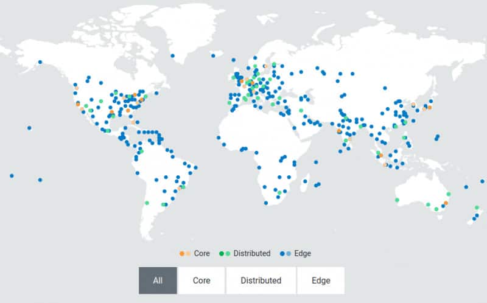Select the blue Edge dot in Greenland

click(172, 56)
